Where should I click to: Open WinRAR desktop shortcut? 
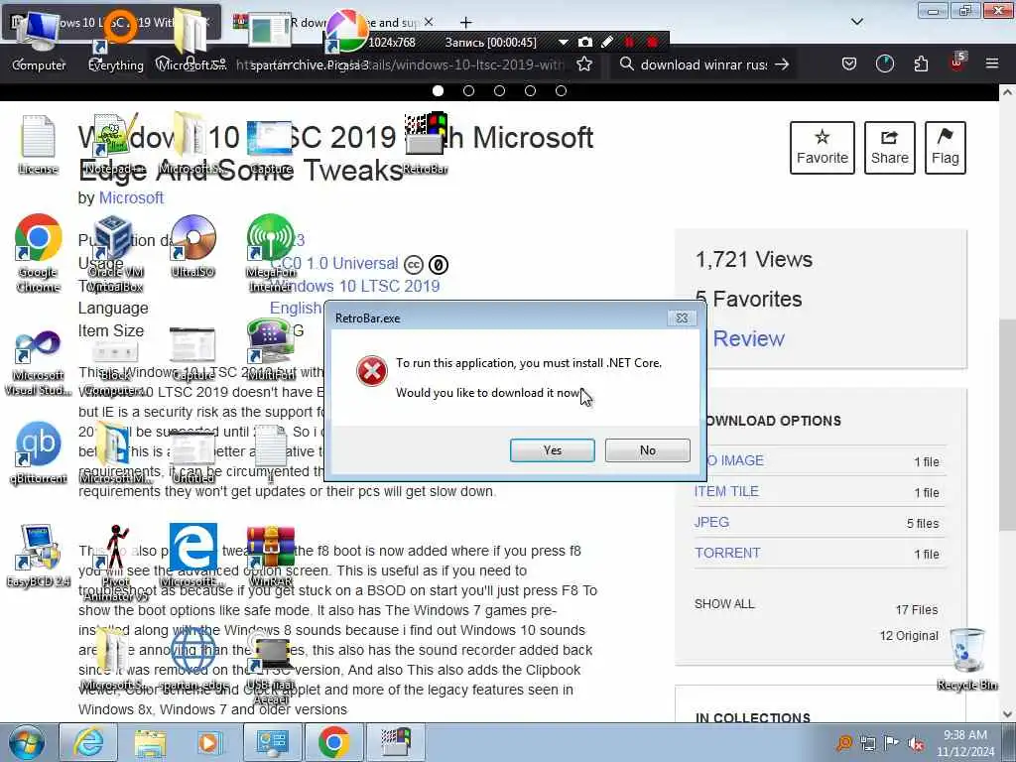(x=271, y=556)
